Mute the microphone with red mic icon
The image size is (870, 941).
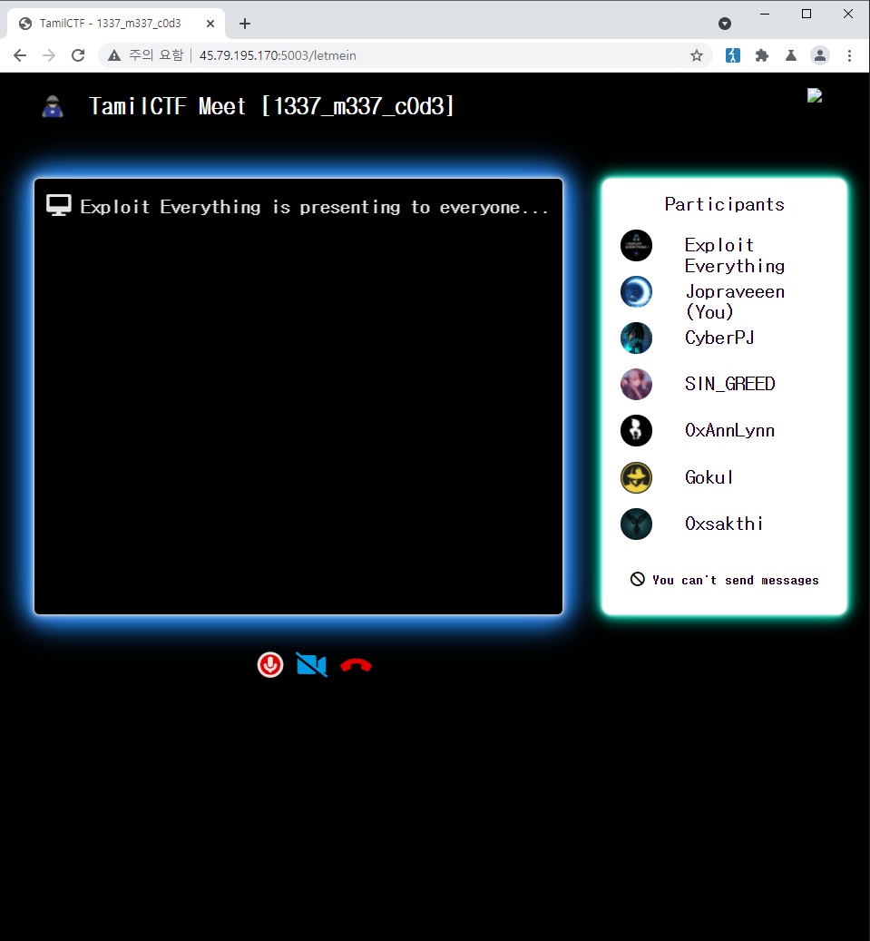(x=270, y=665)
